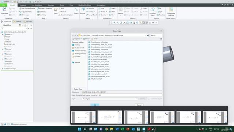This screenshot has width=234, height=132.
Task: Expand the Datum group dropdown
Action: pyautogui.click(x=66, y=18)
